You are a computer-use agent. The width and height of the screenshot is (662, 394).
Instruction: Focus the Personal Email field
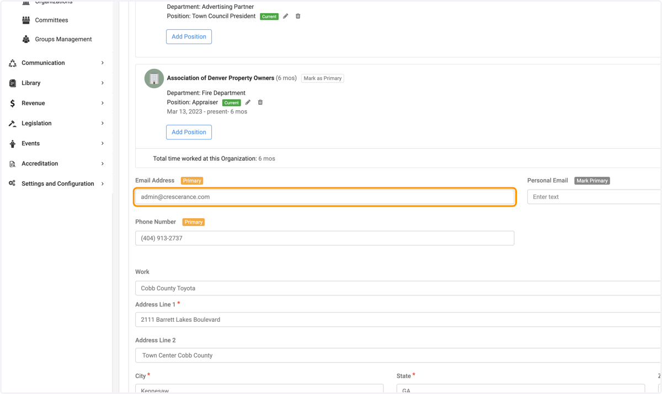point(594,197)
